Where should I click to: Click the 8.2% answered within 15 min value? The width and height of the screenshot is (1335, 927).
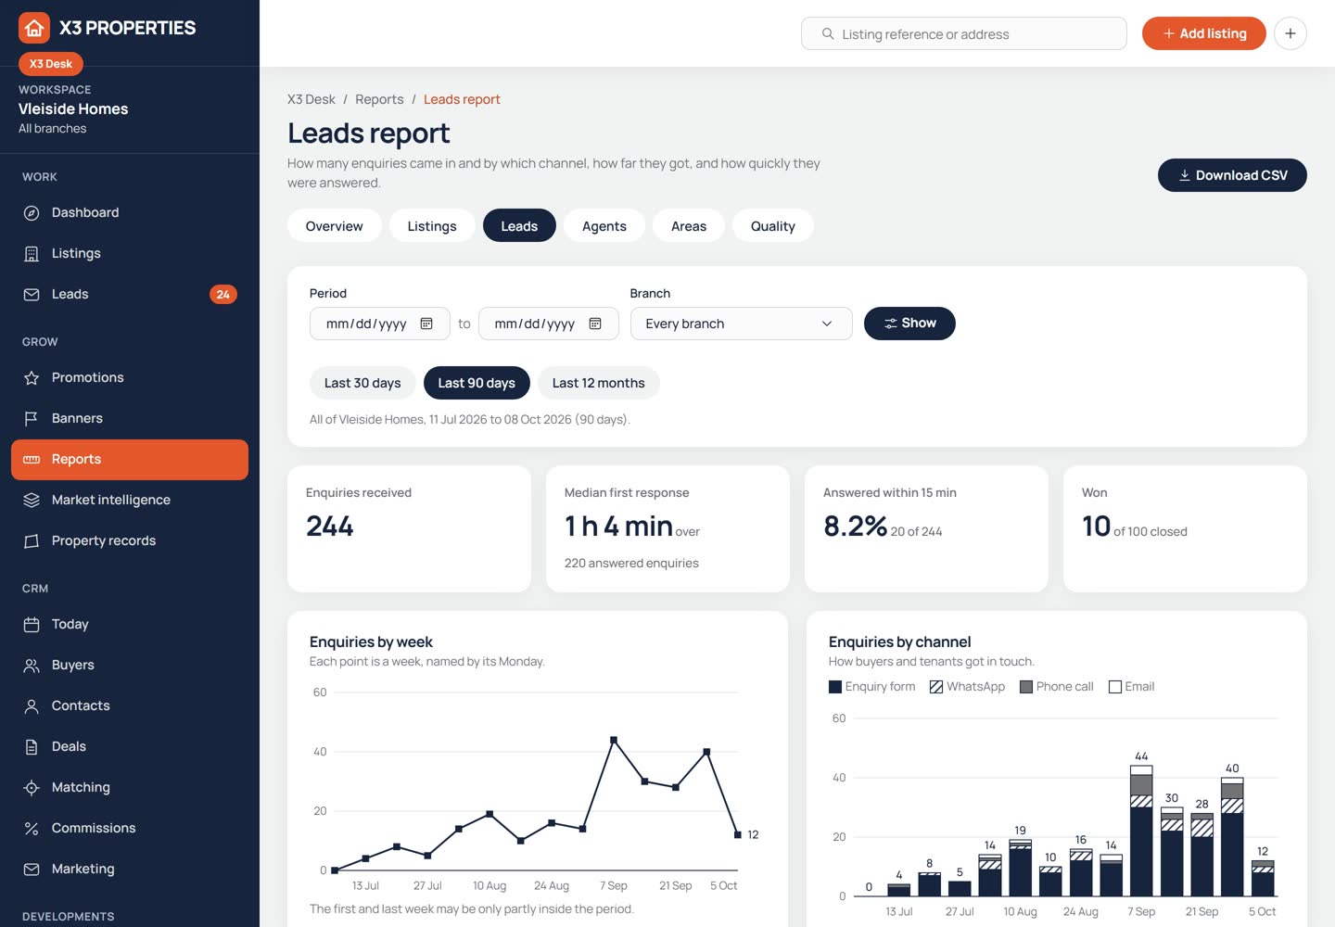[856, 527]
